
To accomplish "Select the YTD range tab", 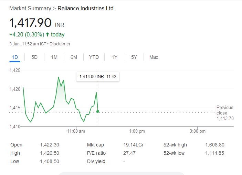I will click(94, 57).
